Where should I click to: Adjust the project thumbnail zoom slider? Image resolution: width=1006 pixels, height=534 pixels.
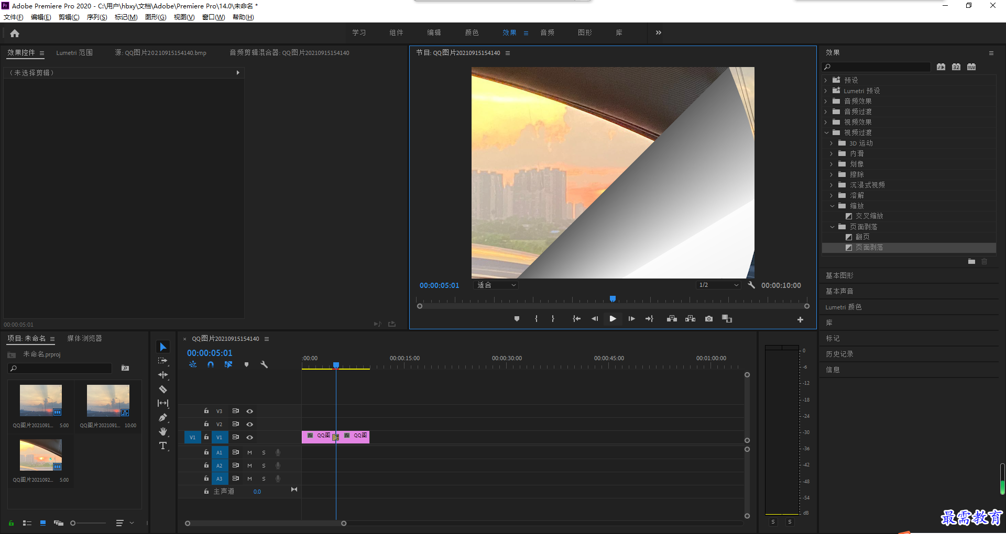coord(73,523)
